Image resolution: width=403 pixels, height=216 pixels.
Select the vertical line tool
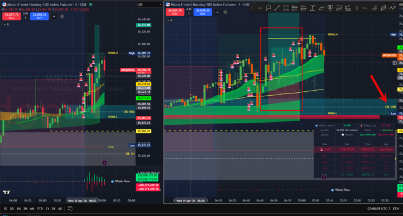pyautogui.click(x=357, y=8)
